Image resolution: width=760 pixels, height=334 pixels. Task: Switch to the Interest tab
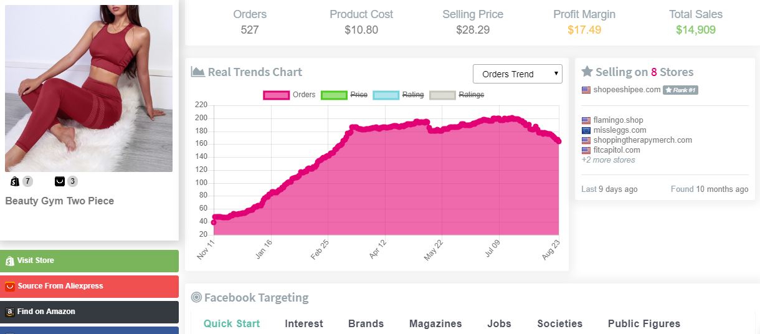click(304, 323)
